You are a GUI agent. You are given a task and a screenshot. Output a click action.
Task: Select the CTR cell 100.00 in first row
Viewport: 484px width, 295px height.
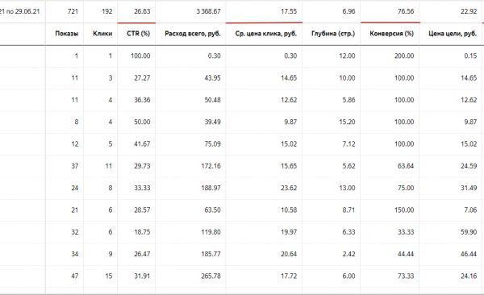click(x=140, y=56)
